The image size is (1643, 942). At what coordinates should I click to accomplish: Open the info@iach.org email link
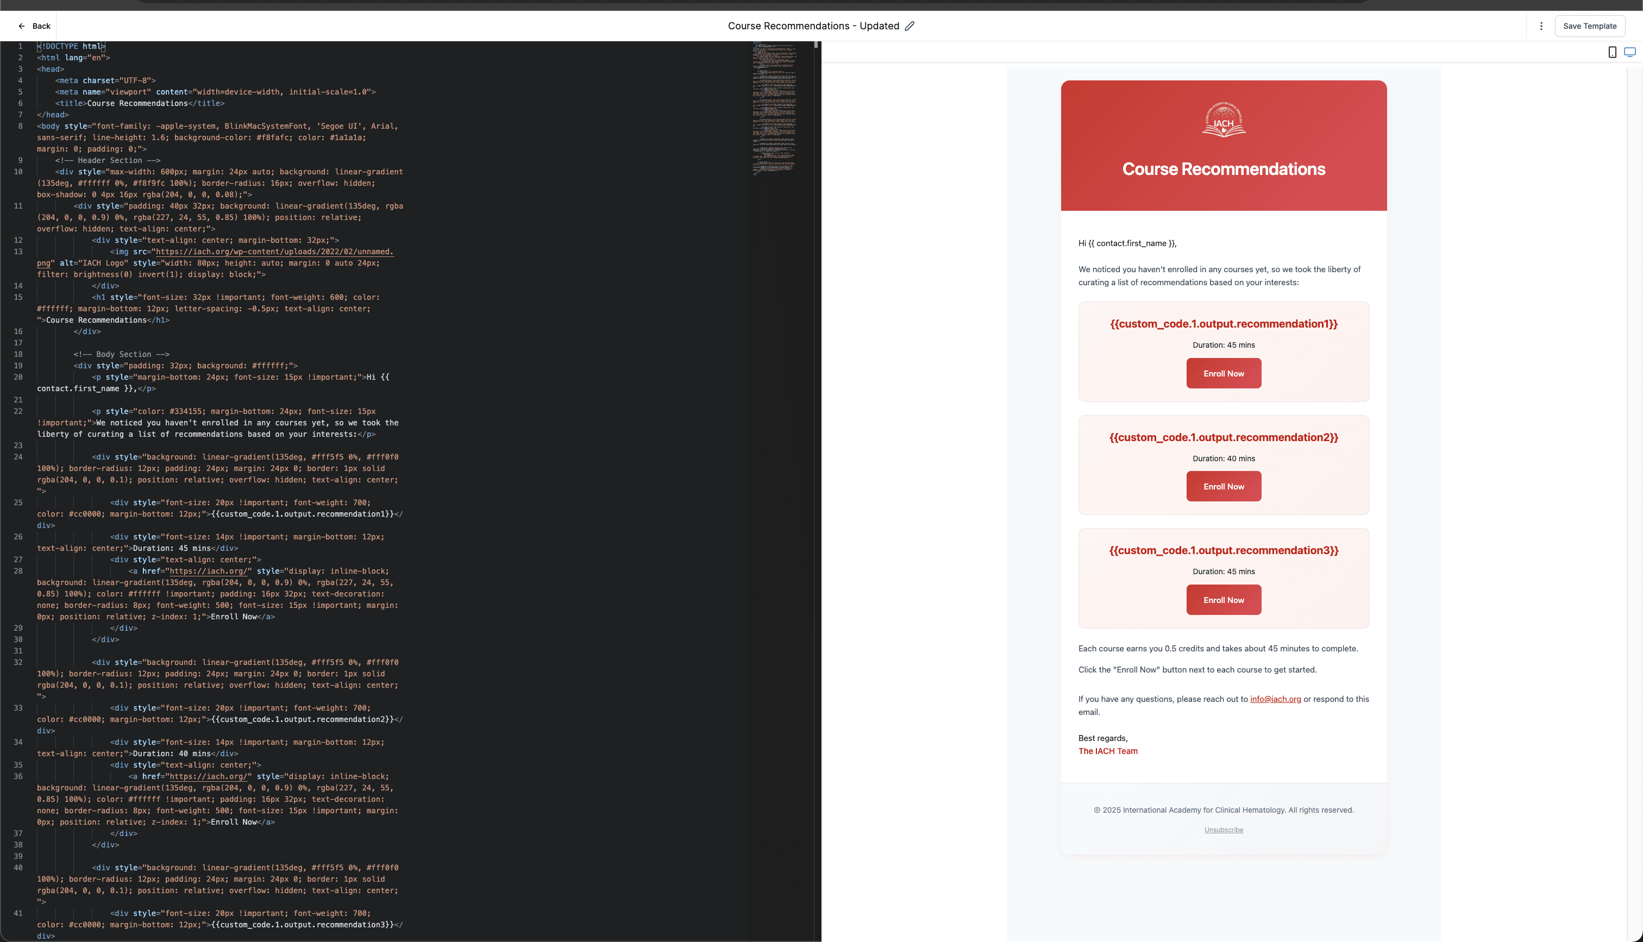(x=1275, y=699)
